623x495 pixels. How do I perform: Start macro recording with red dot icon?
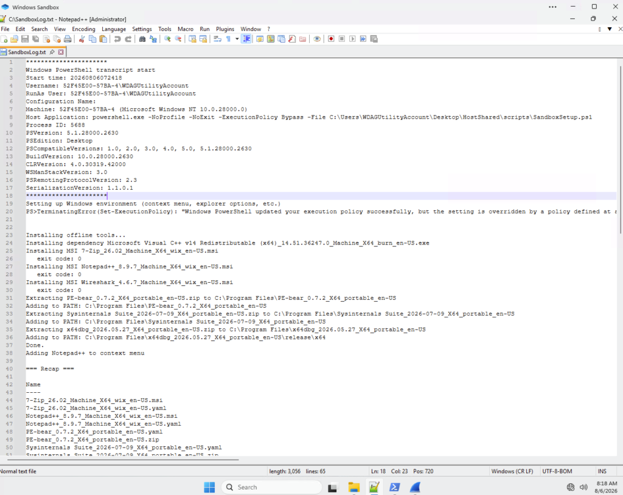click(331, 39)
